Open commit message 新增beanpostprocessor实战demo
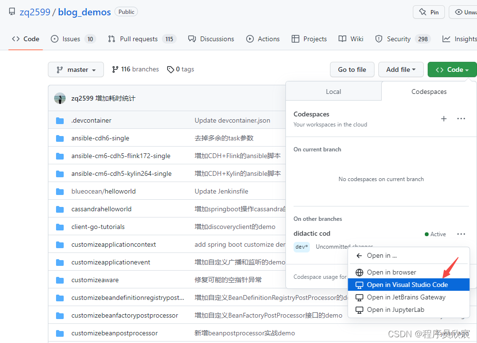477x343 pixels. point(245,333)
